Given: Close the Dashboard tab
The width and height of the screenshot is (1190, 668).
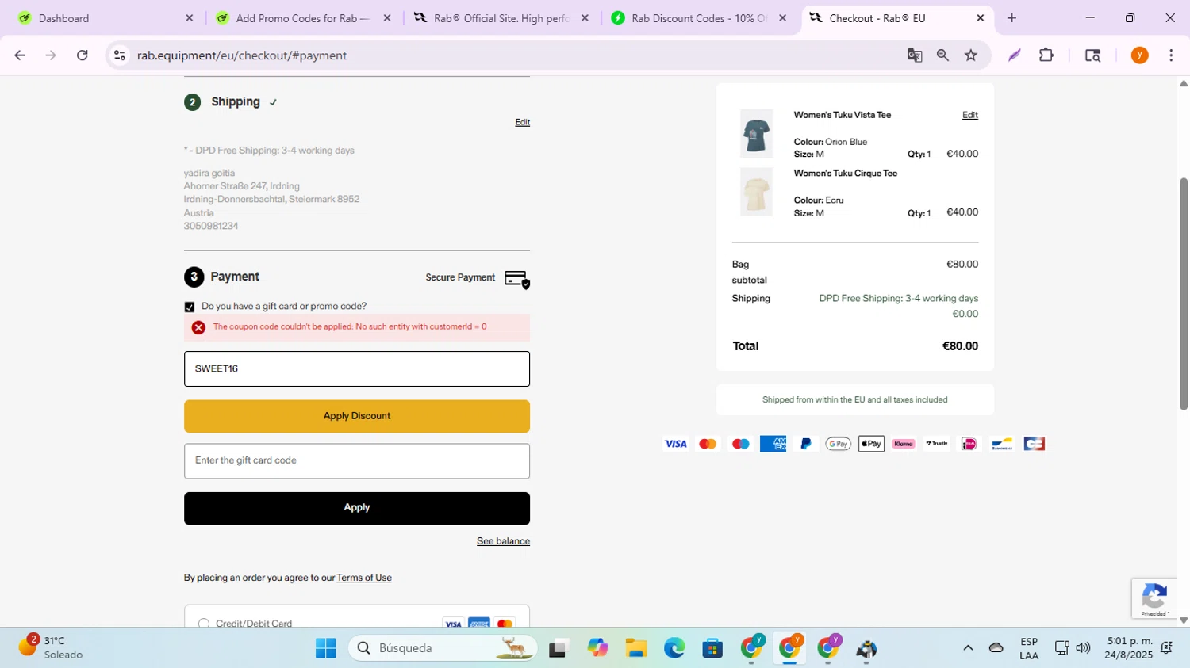Looking at the screenshot, I should [x=189, y=18].
